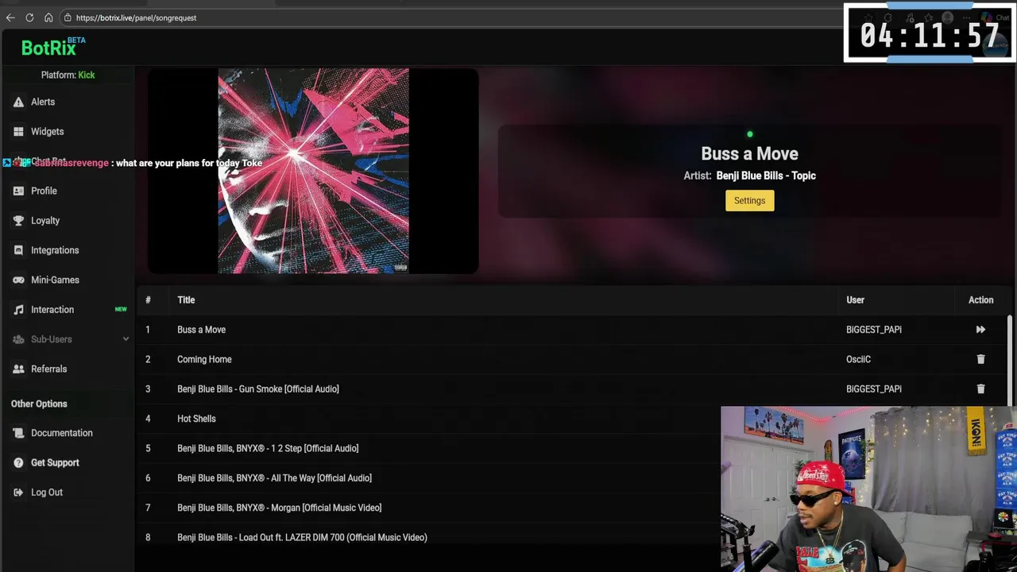Click the browser home icon

tap(48, 17)
